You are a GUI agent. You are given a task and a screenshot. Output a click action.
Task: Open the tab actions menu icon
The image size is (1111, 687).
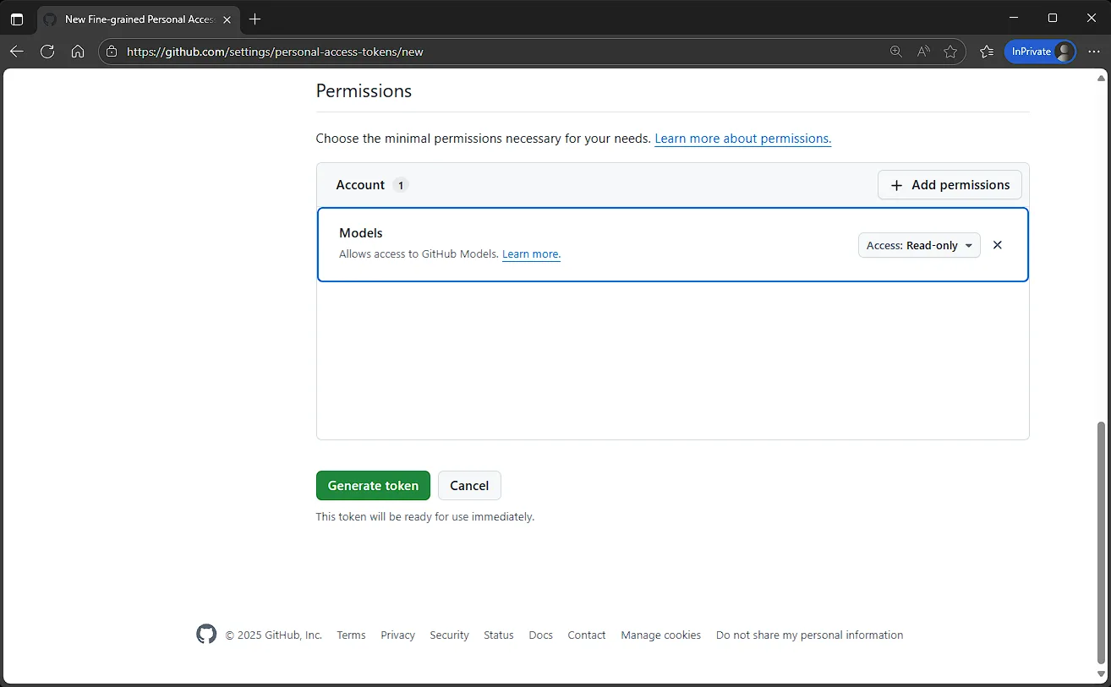coord(17,19)
